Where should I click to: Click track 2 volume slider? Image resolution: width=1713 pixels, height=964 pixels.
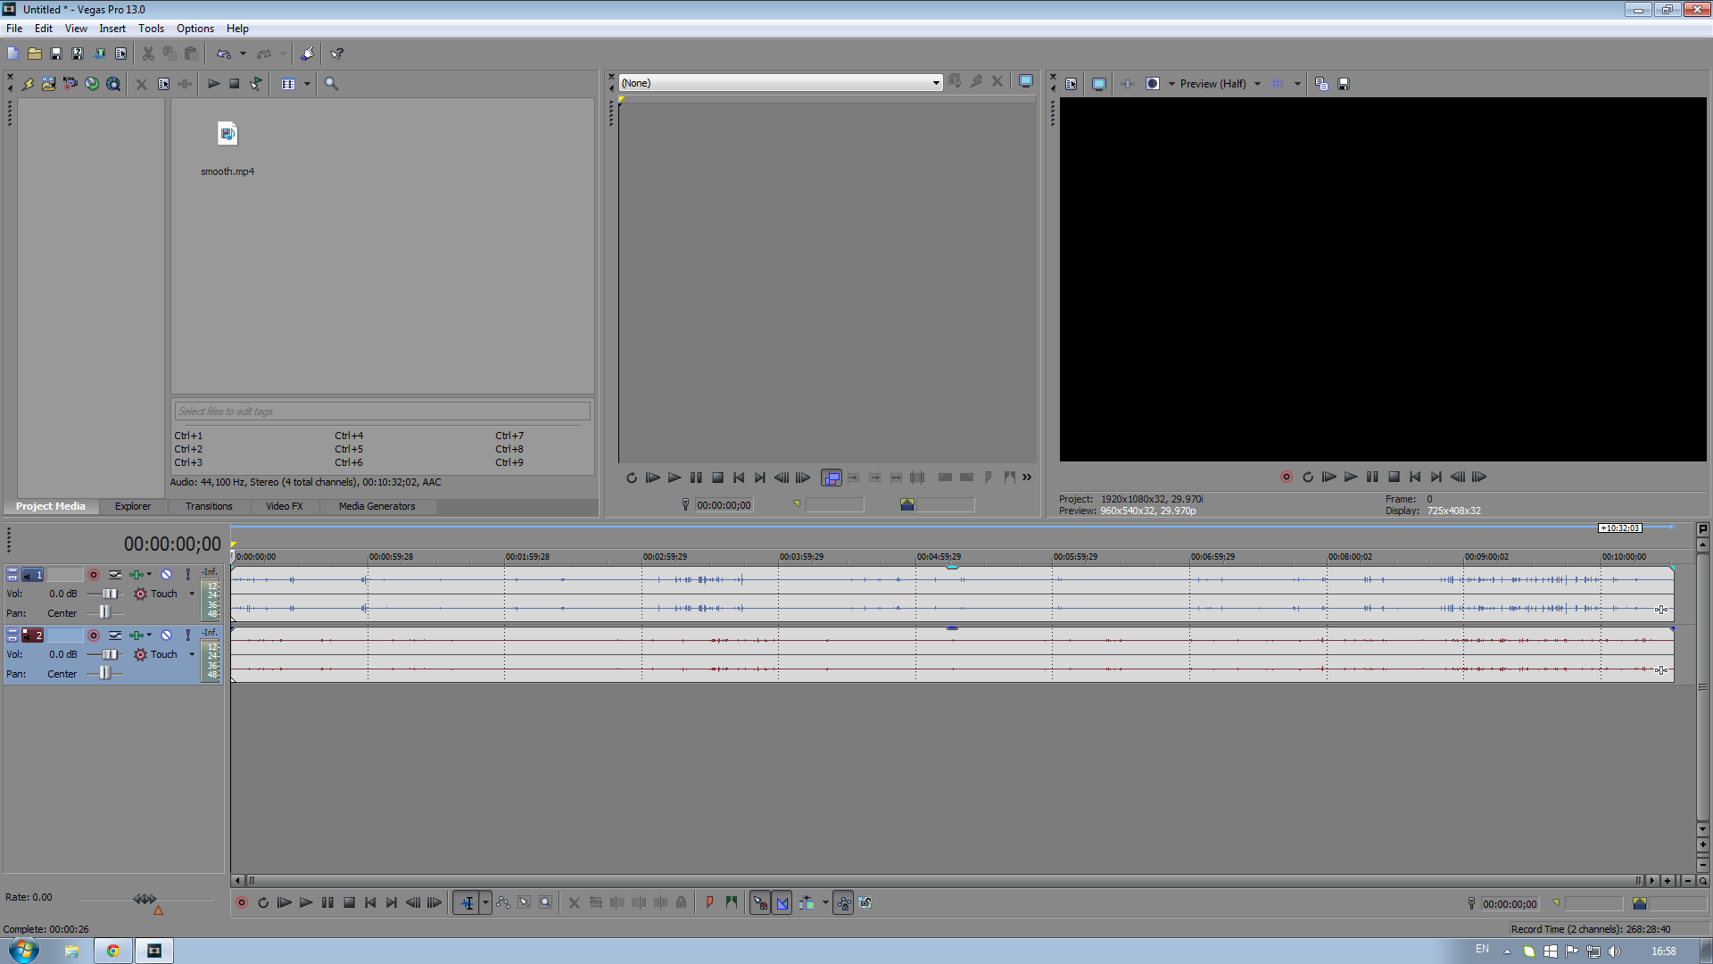[109, 654]
